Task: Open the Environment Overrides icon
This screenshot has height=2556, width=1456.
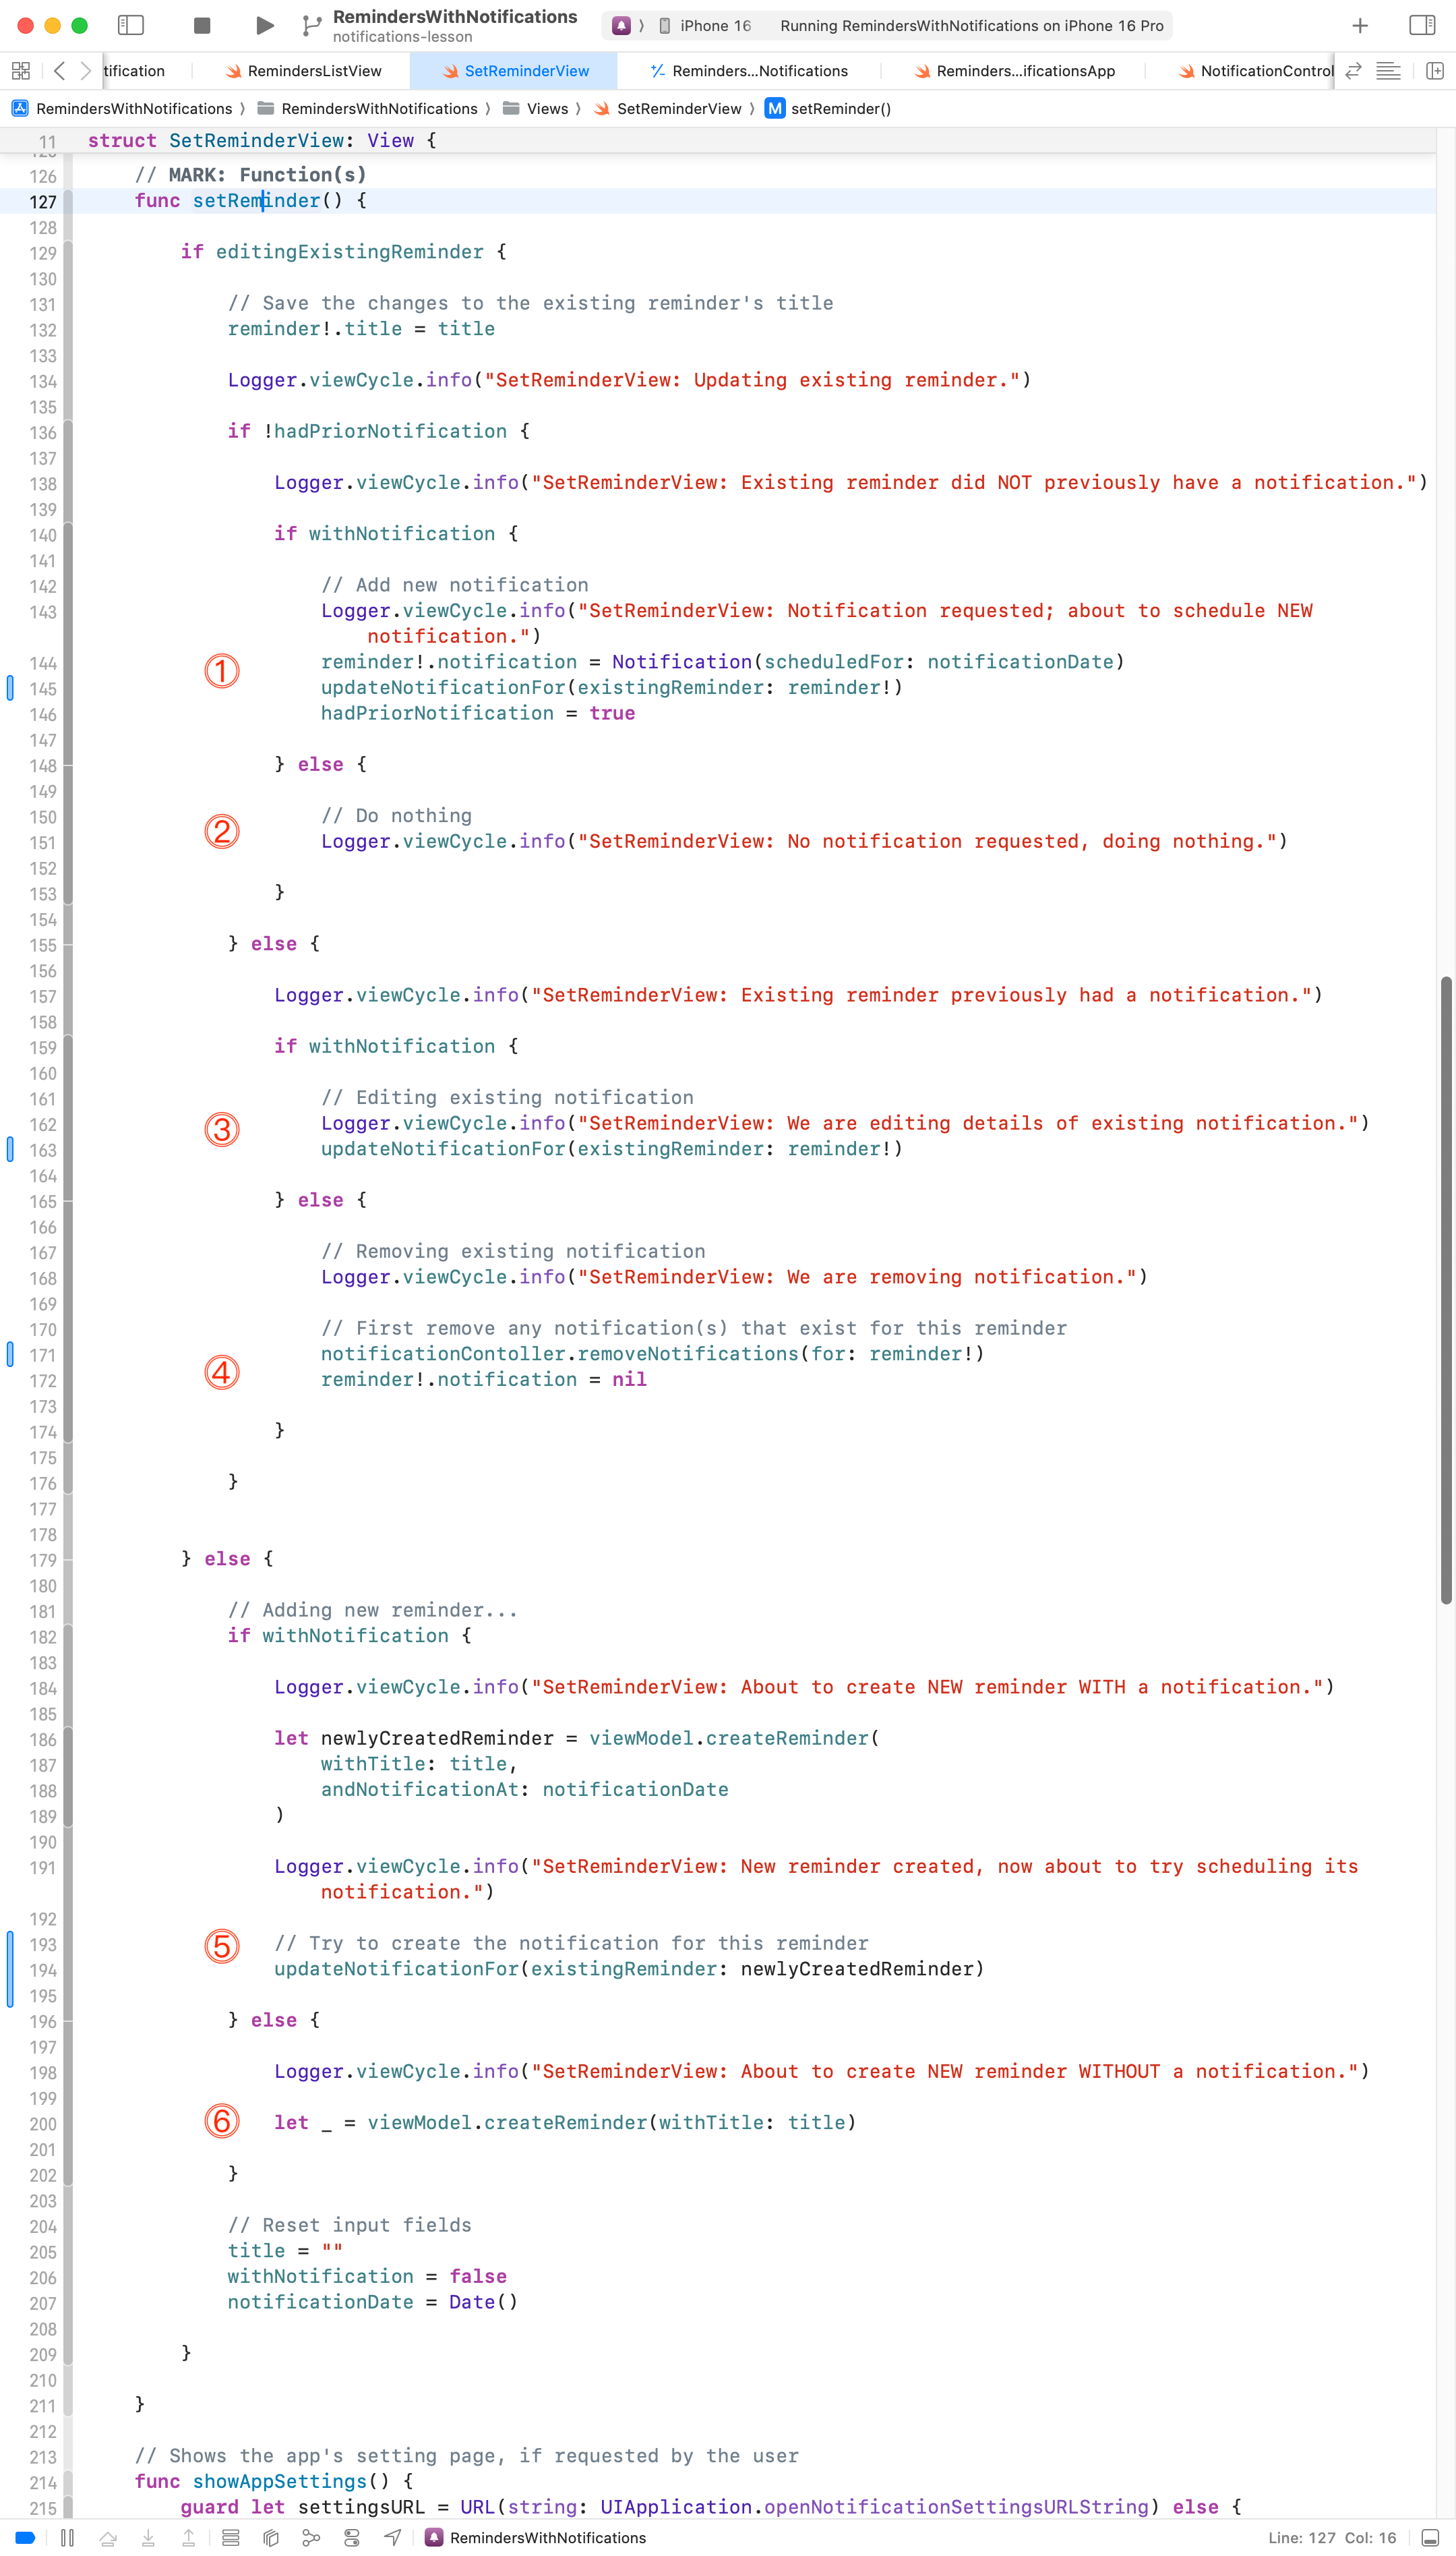Action: pyautogui.click(x=352, y=2537)
